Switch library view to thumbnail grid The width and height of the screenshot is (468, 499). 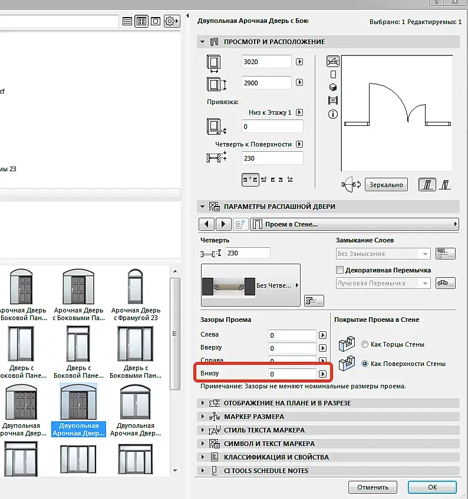(x=141, y=21)
